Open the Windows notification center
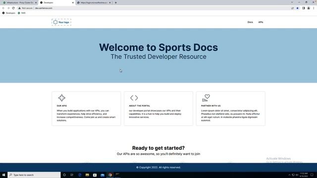Viewport: 317px width, 178px height. (312, 175)
